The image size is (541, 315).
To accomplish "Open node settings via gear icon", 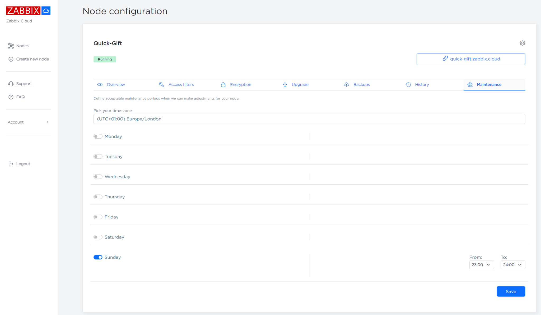I will pos(523,43).
